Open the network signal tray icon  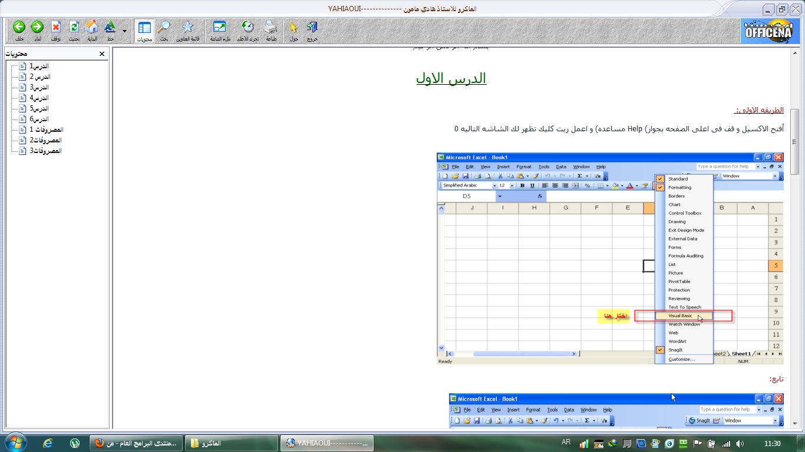726,444
